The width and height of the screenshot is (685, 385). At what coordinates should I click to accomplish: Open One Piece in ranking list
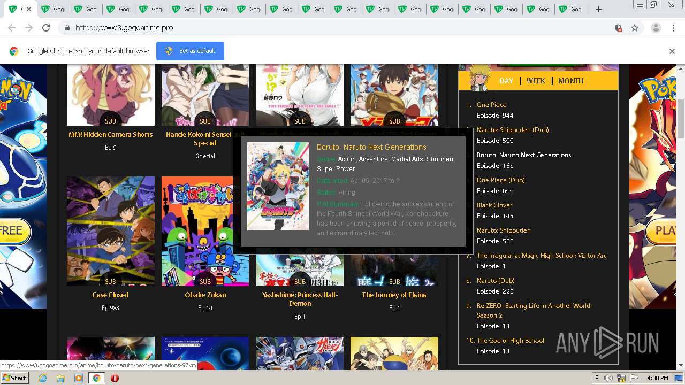pyautogui.click(x=491, y=105)
